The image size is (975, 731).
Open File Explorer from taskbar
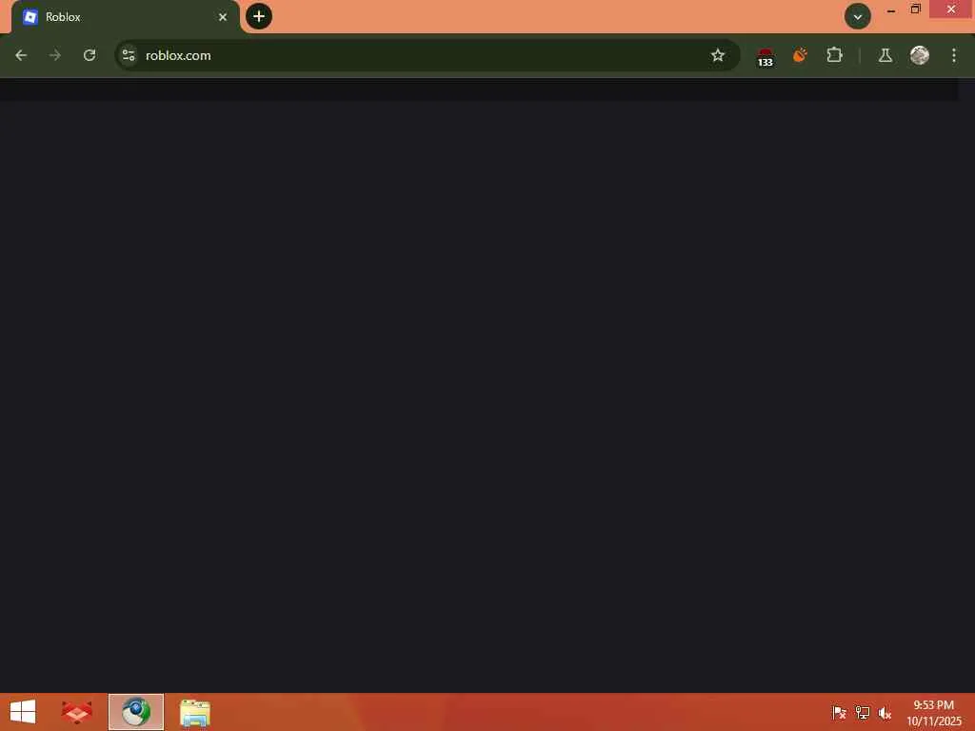pyautogui.click(x=194, y=712)
